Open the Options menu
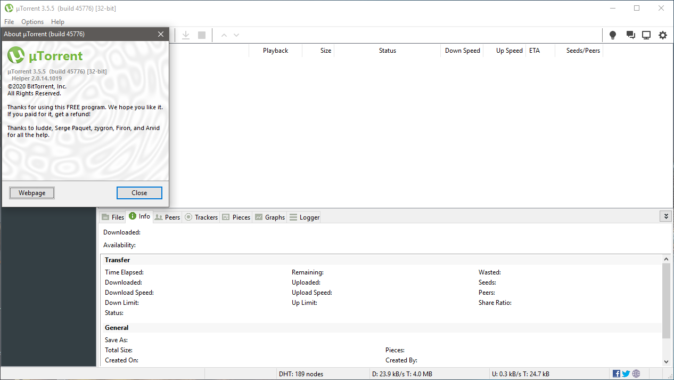Screen dimensions: 674x380 (x=32, y=22)
